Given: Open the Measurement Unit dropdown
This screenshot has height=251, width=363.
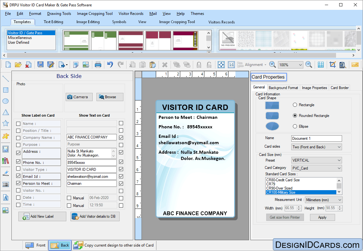Looking at the screenshot, I should pyautogui.click(x=339, y=200).
